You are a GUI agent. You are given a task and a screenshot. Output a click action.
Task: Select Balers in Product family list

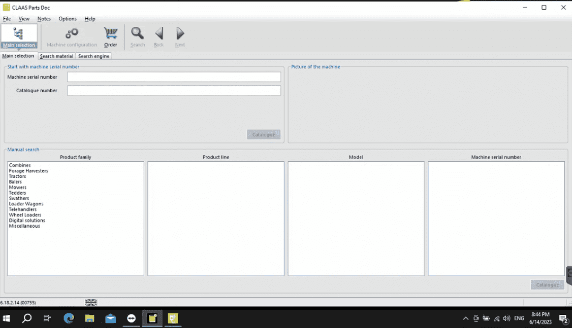(x=15, y=181)
